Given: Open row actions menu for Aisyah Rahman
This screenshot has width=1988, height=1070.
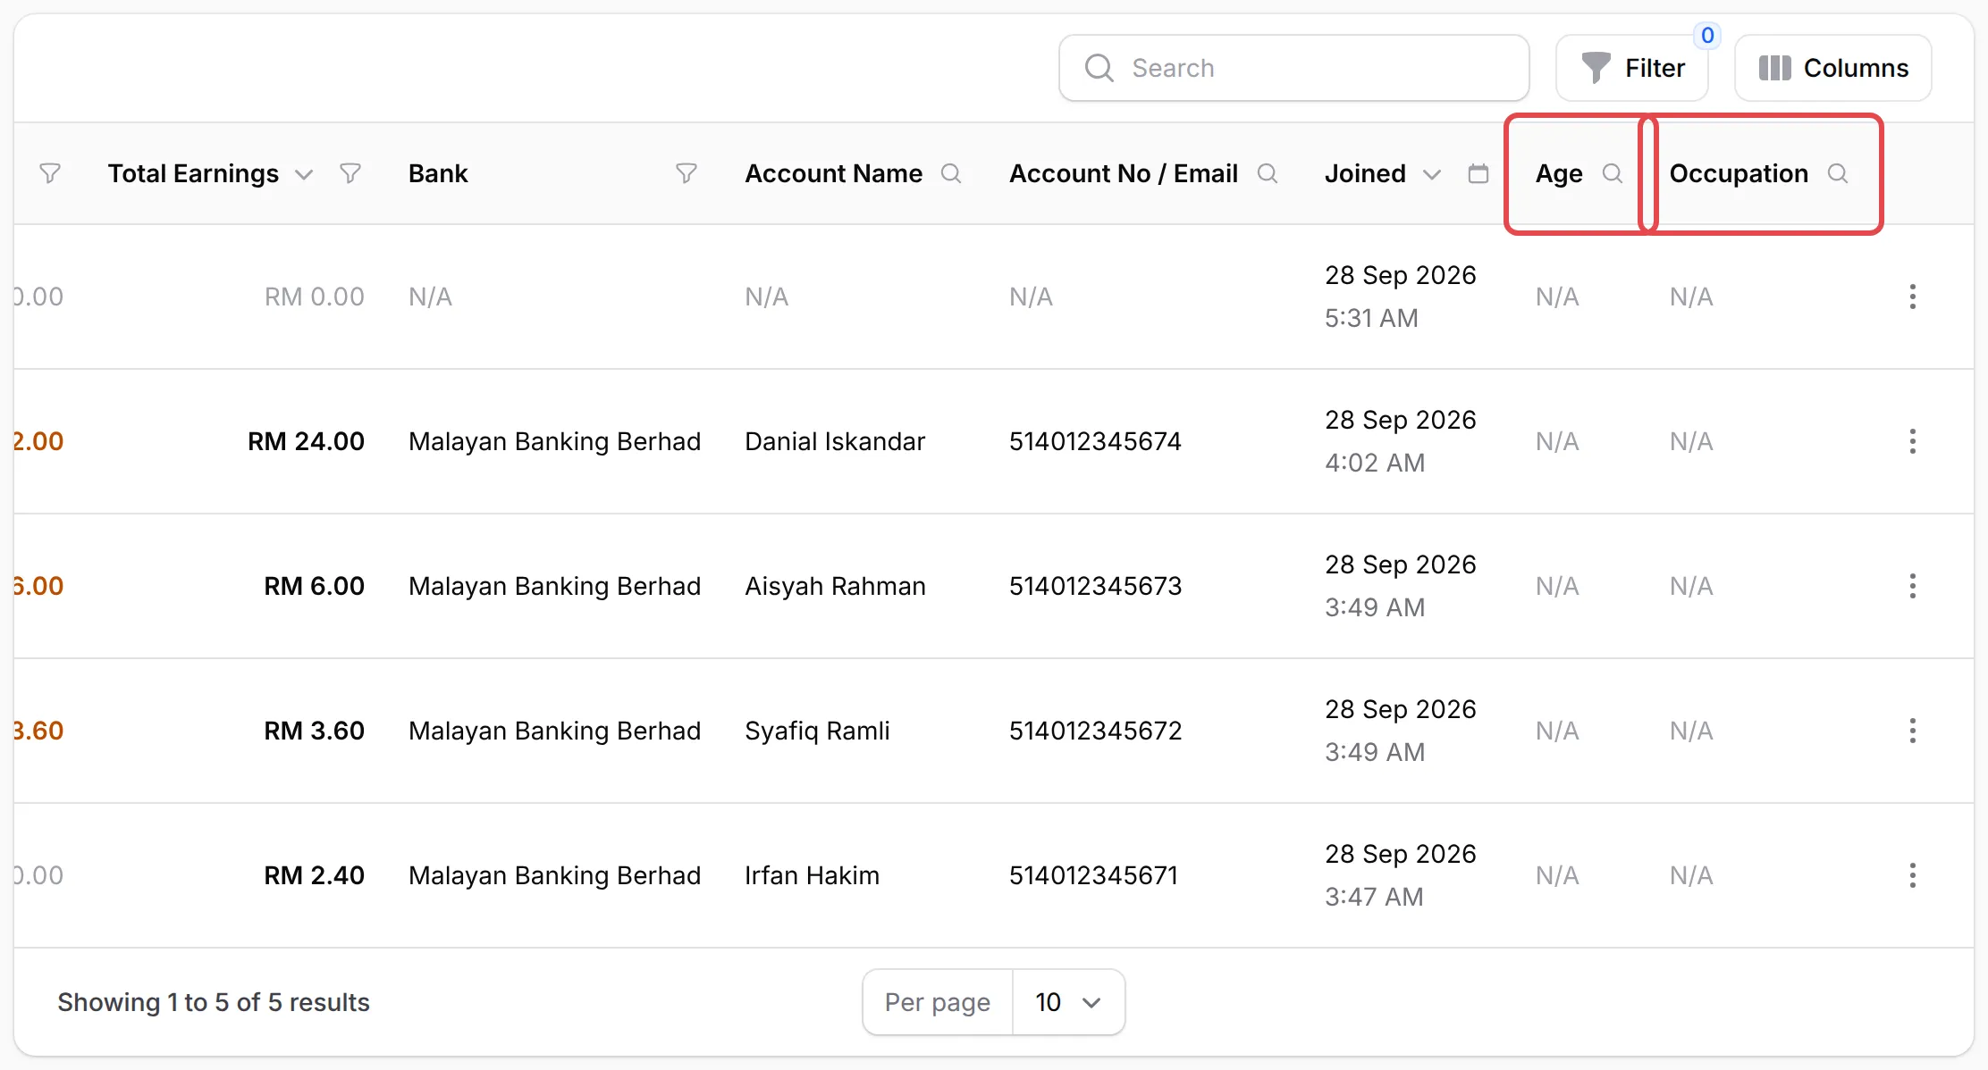Looking at the screenshot, I should (x=1913, y=586).
